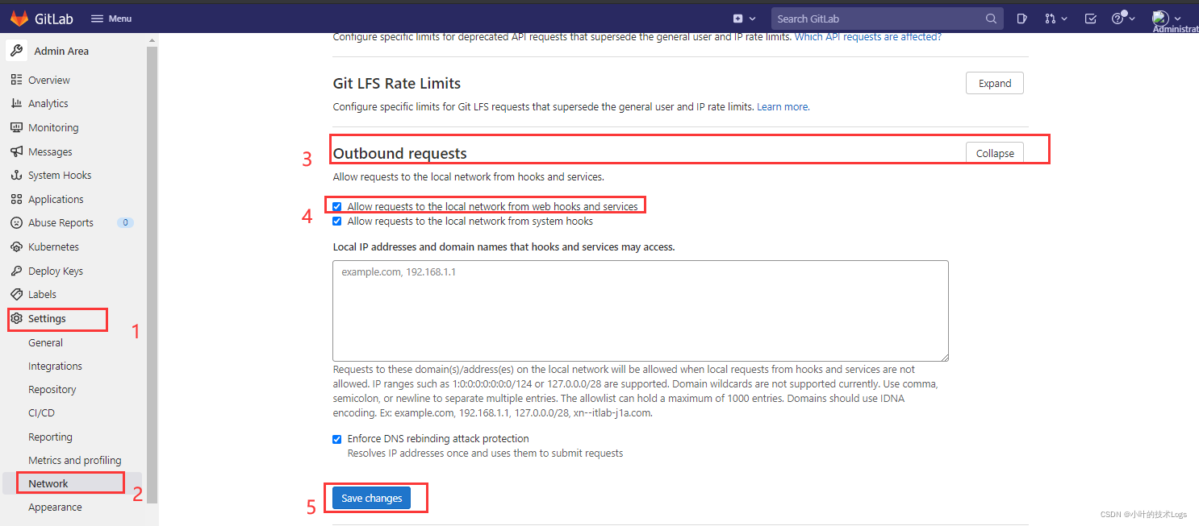This screenshot has height=526, width=1199.
Task: Click the sidebar vertical scrollbar
Action: click(152, 274)
